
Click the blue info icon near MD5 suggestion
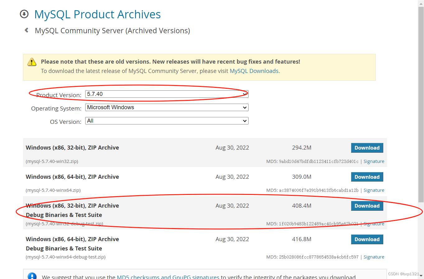32,276
